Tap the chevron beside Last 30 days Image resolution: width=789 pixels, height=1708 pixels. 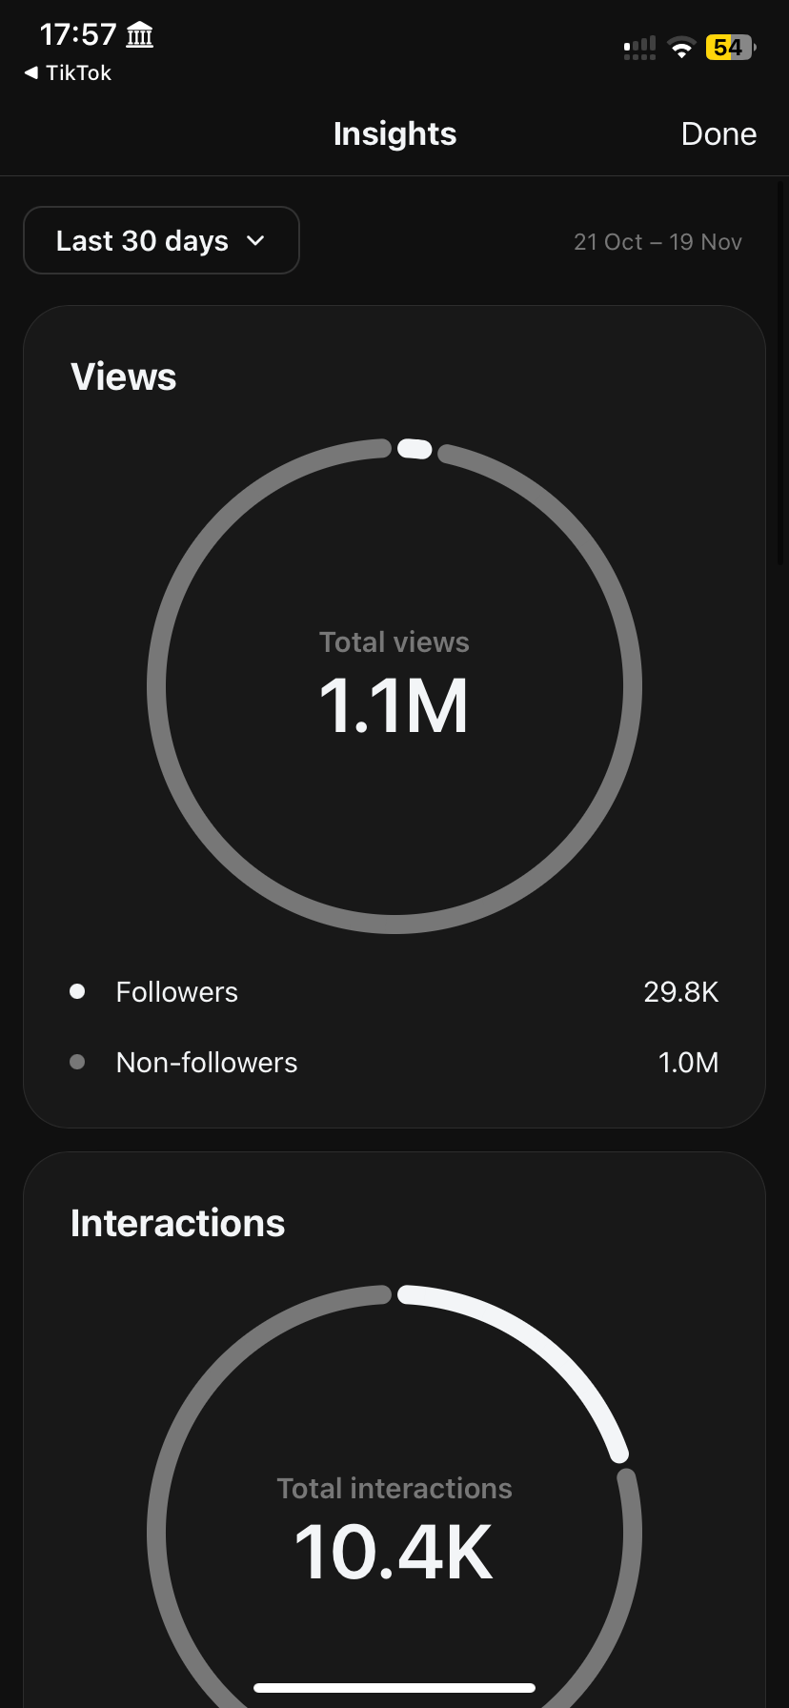[255, 241]
